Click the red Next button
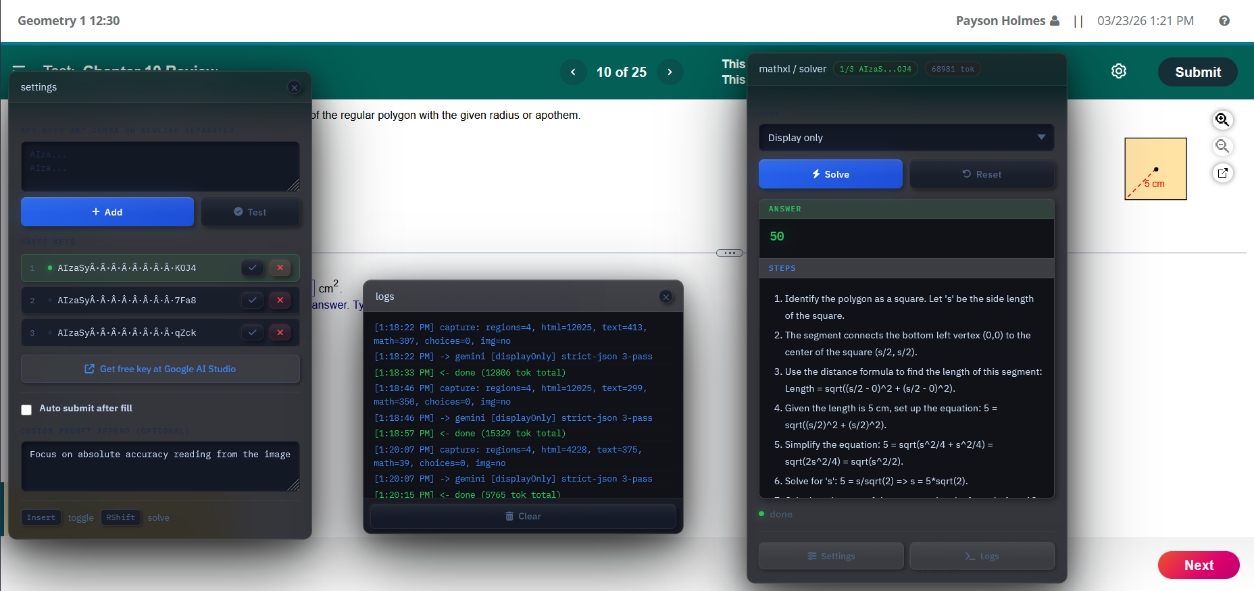 1199,565
